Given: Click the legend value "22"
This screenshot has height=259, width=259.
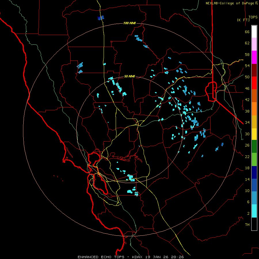Looking at the screenshot, I should 247,157.
